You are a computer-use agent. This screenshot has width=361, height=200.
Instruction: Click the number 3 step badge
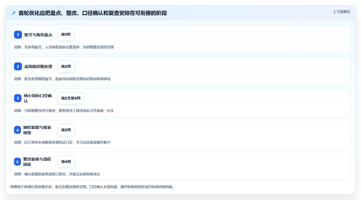click(18, 98)
